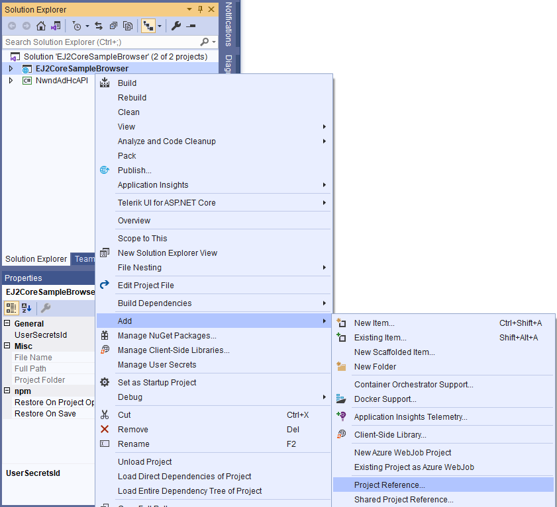Choose Project Reference... in Add submenu

[x=443, y=485]
